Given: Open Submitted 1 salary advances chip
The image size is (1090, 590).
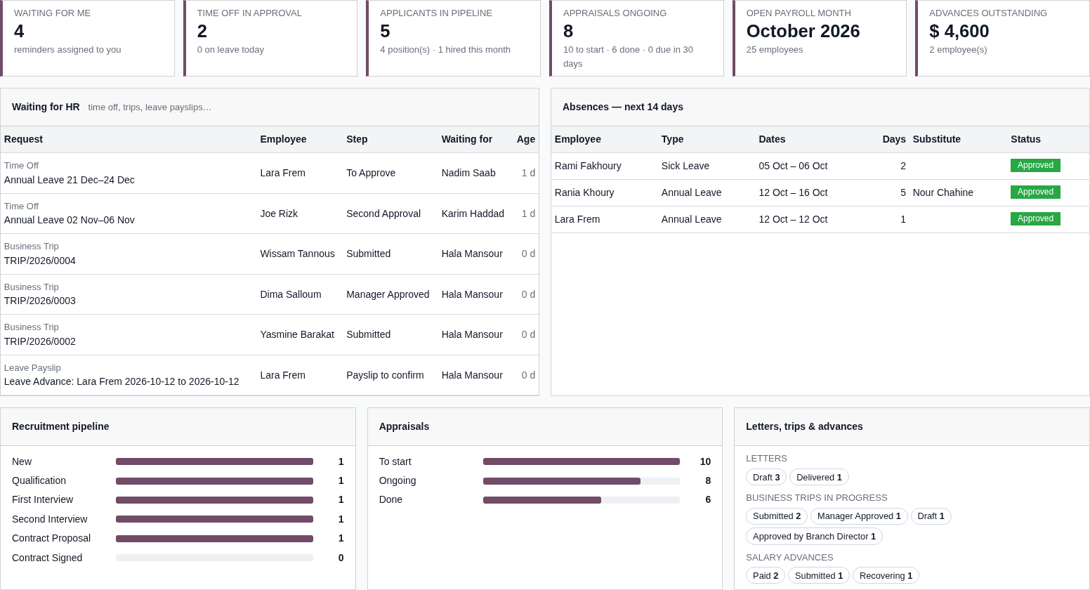Looking at the screenshot, I should (819, 575).
